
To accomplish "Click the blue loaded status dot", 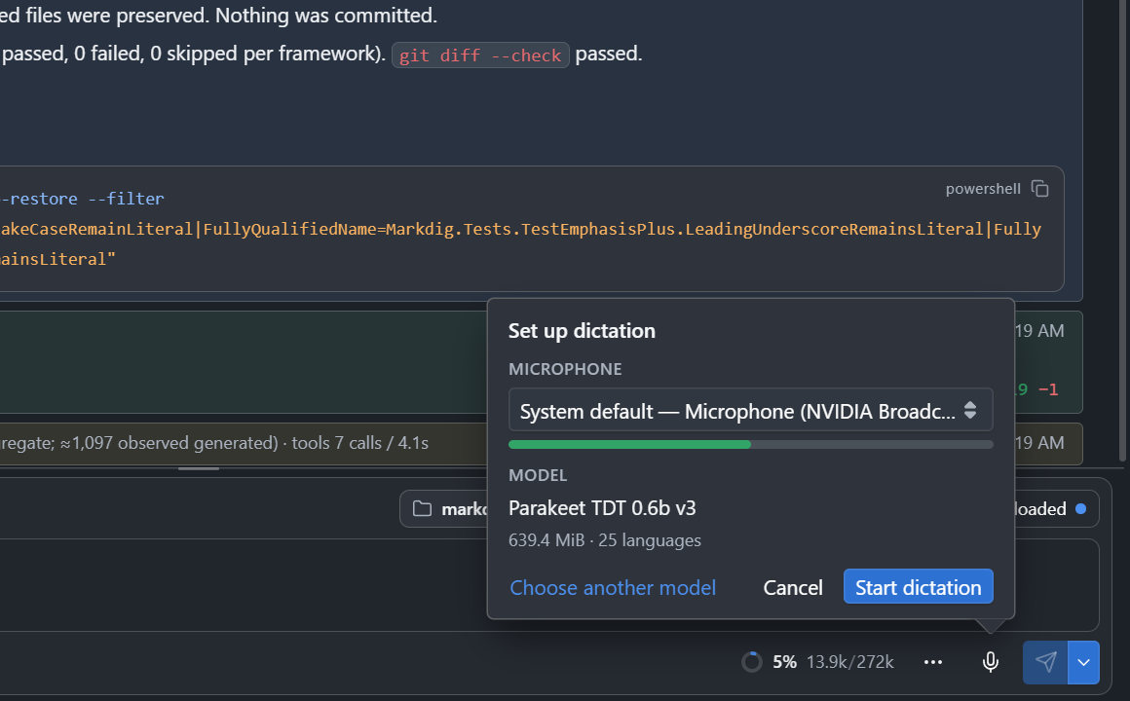I will tap(1080, 508).
